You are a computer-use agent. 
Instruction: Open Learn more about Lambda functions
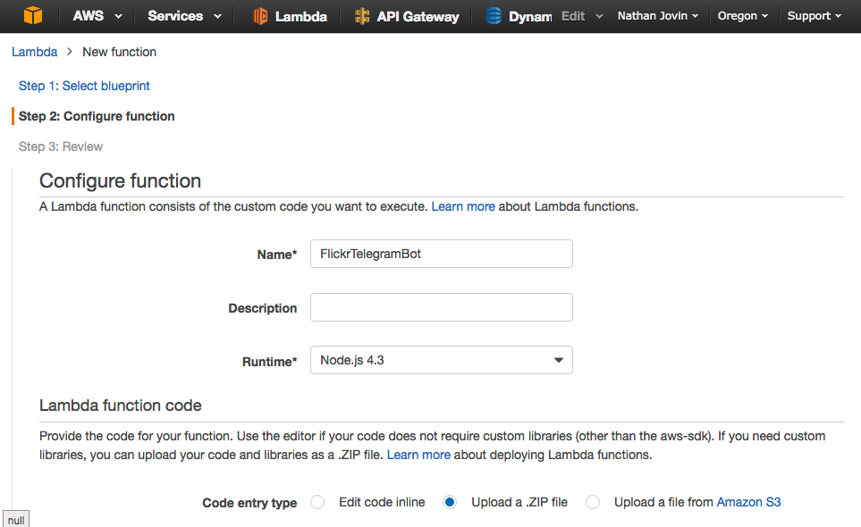[x=462, y=206]
